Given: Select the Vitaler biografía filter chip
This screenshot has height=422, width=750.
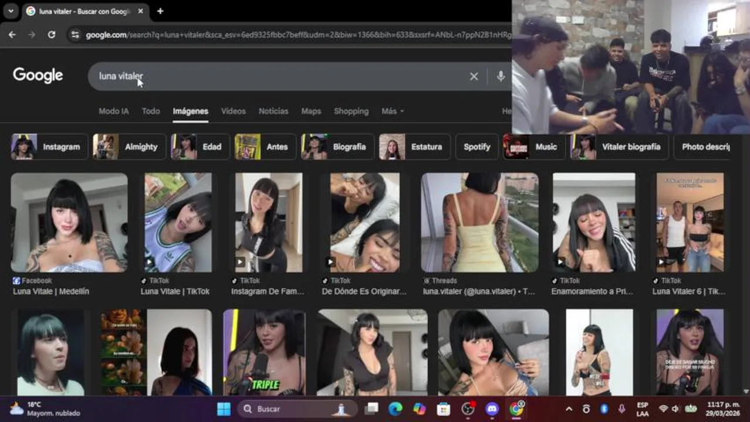Looking at the screenshot, I should [619, 147].
